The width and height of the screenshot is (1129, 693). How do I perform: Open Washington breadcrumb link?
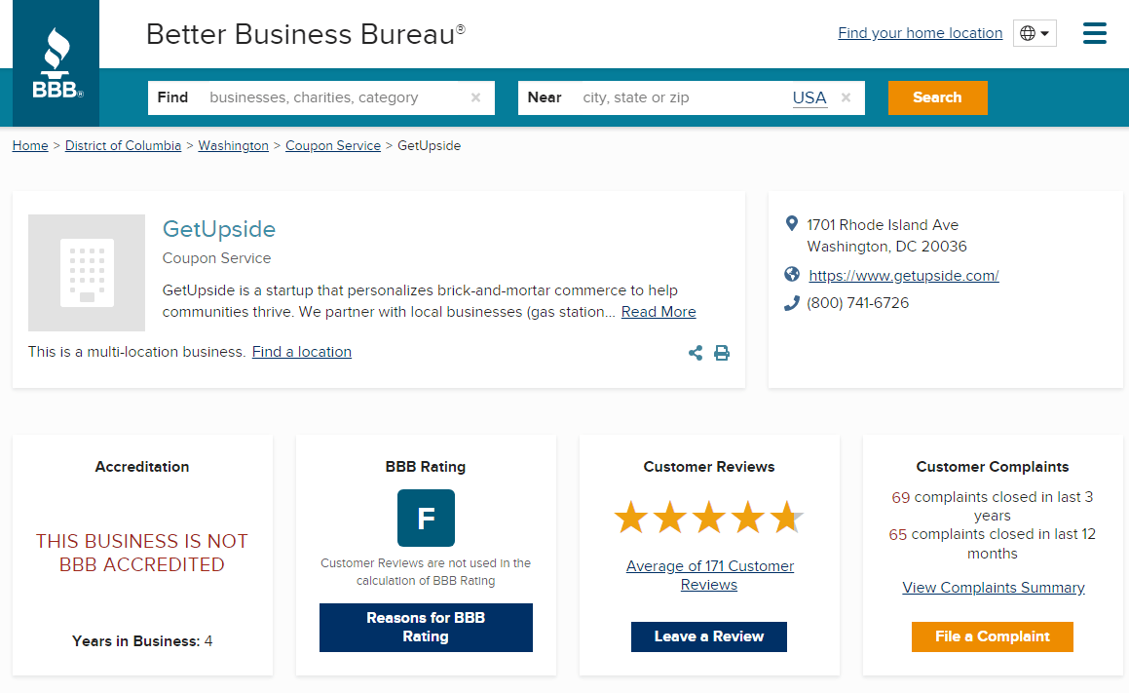[233, 145]
